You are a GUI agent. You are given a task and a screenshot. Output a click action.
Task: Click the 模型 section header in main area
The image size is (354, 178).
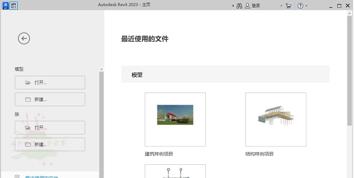225,74
